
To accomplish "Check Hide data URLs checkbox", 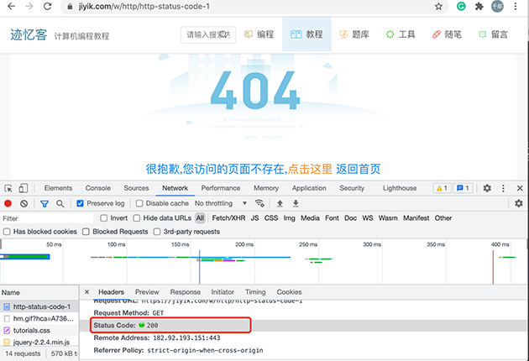I will click(137, 218).
